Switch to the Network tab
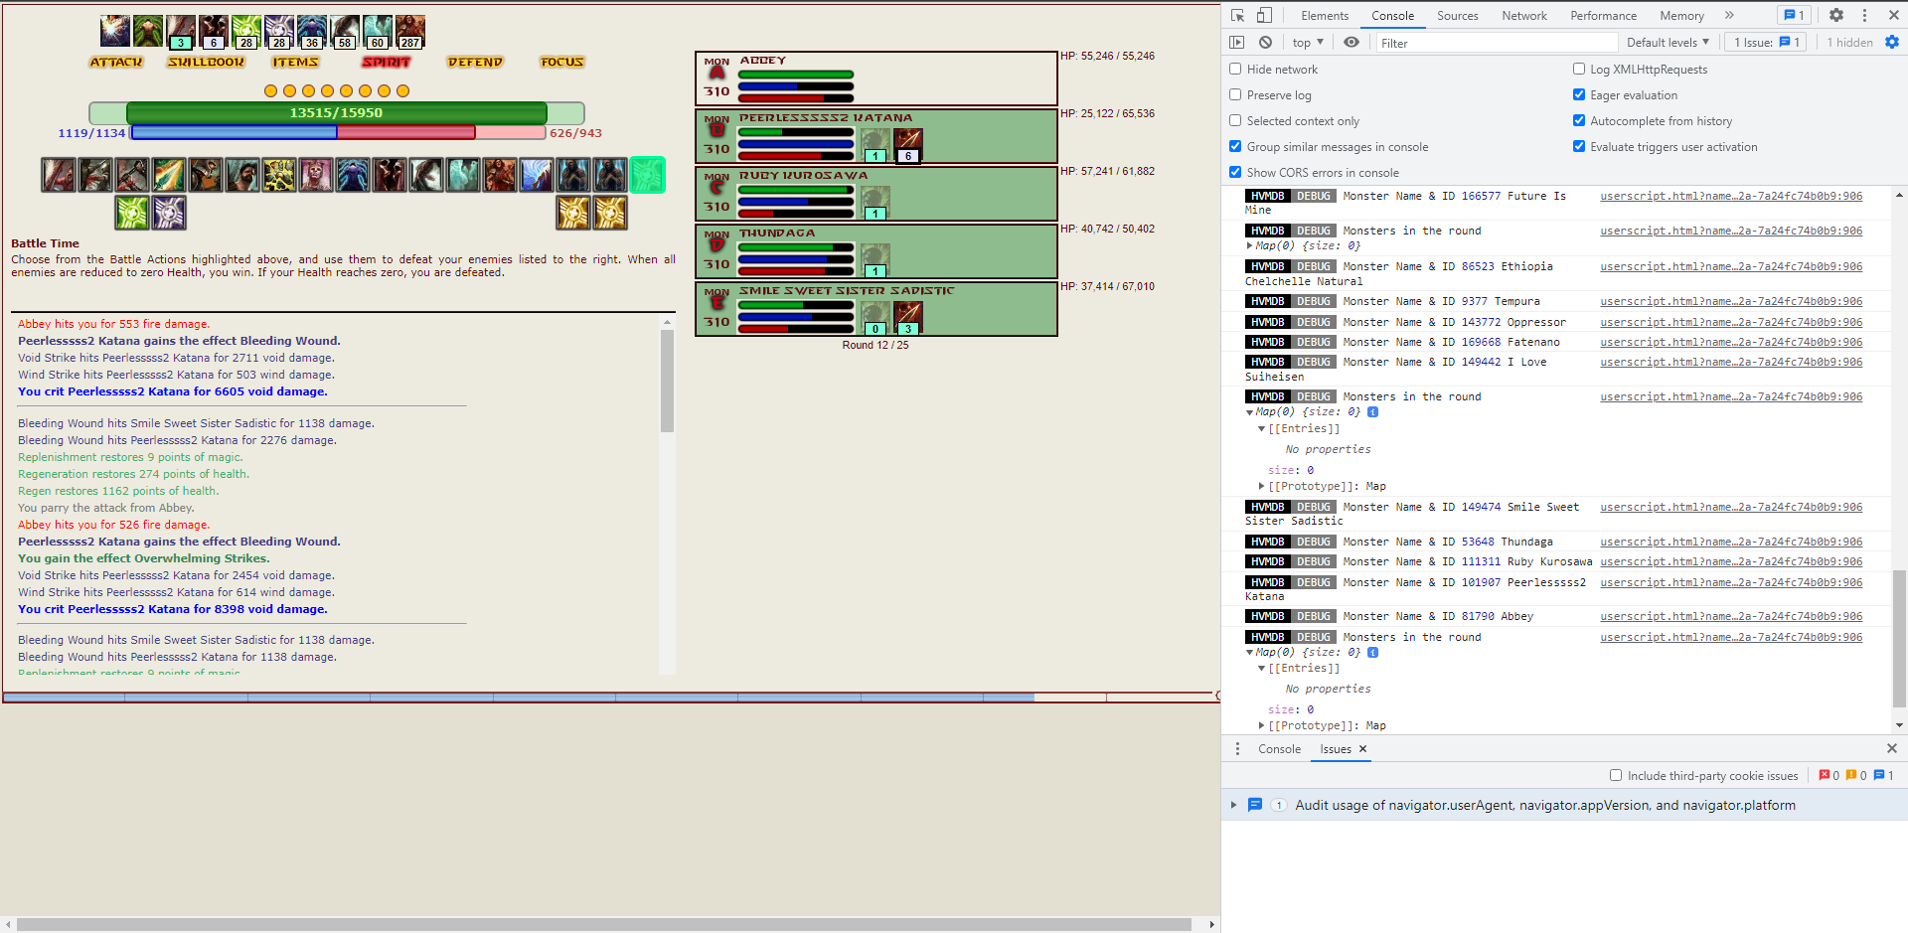 (1524, 15)
